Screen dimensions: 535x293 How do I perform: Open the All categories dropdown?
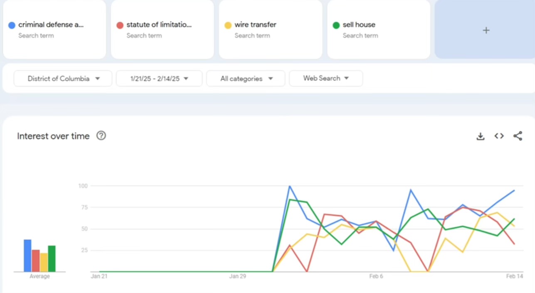[x=246, y=79]
